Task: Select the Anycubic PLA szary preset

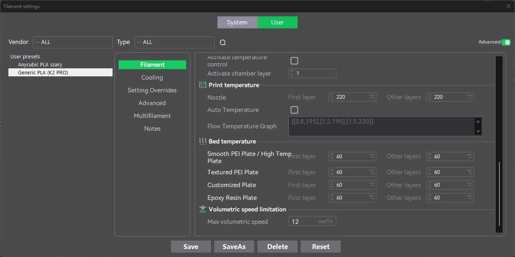Action: click(x=40, y=64)
